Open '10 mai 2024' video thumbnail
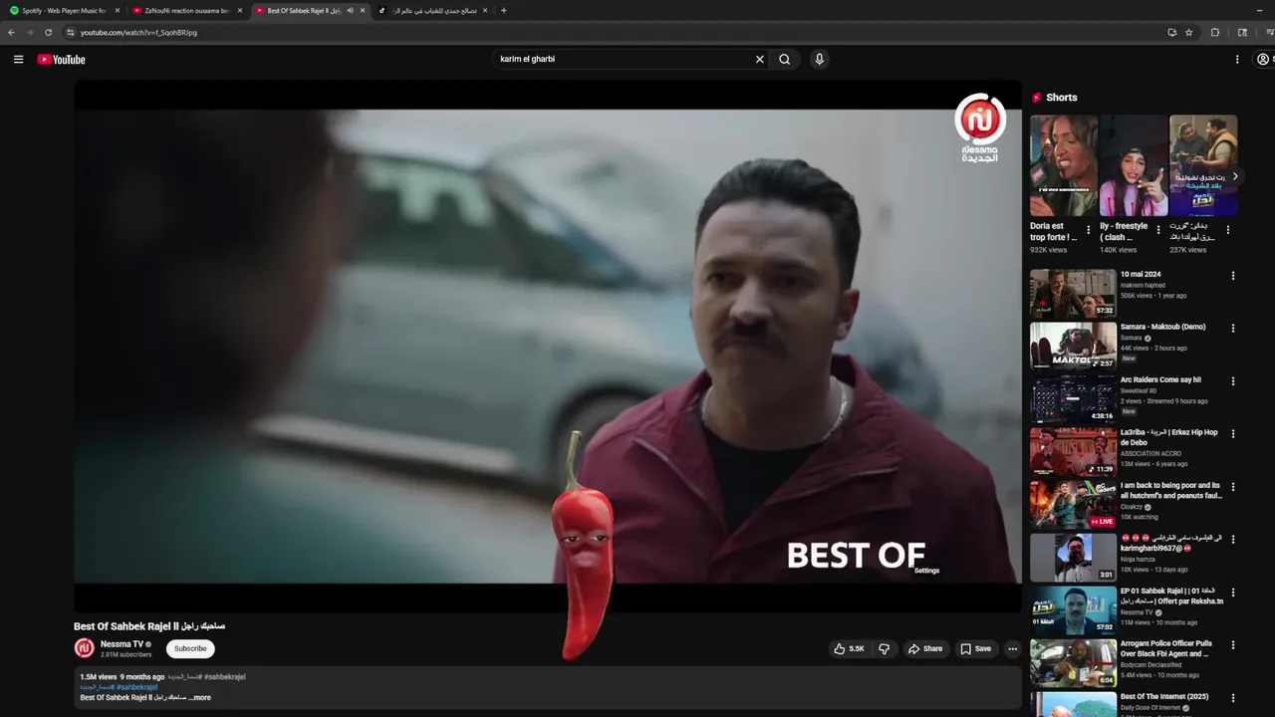The width and height of the screenshot is (1275, 717). pyautogui.click(x=1073, y=293)
